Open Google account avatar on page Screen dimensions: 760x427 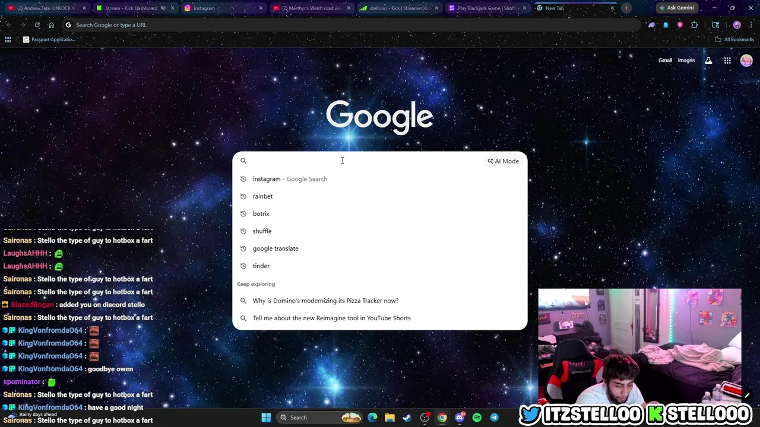tap(746, 60)
